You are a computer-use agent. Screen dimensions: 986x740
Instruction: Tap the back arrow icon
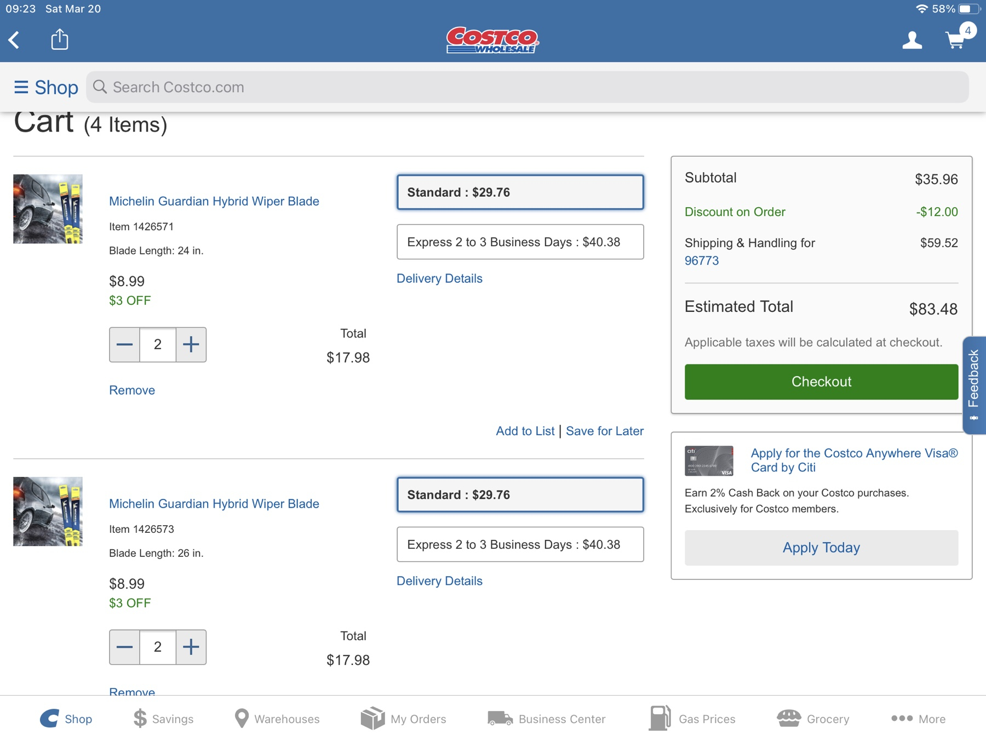coord(15,40)
